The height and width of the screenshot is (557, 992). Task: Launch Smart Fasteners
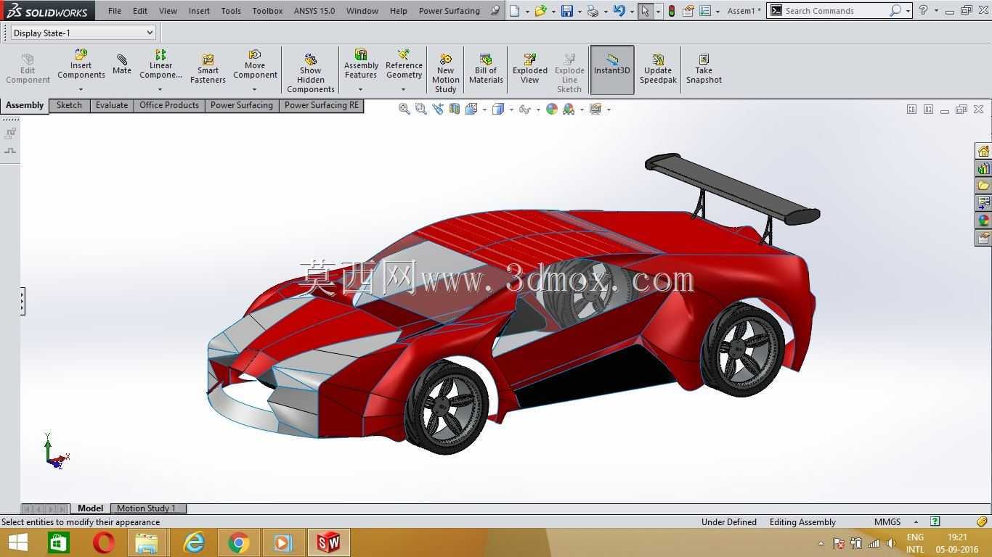point(208,70)
